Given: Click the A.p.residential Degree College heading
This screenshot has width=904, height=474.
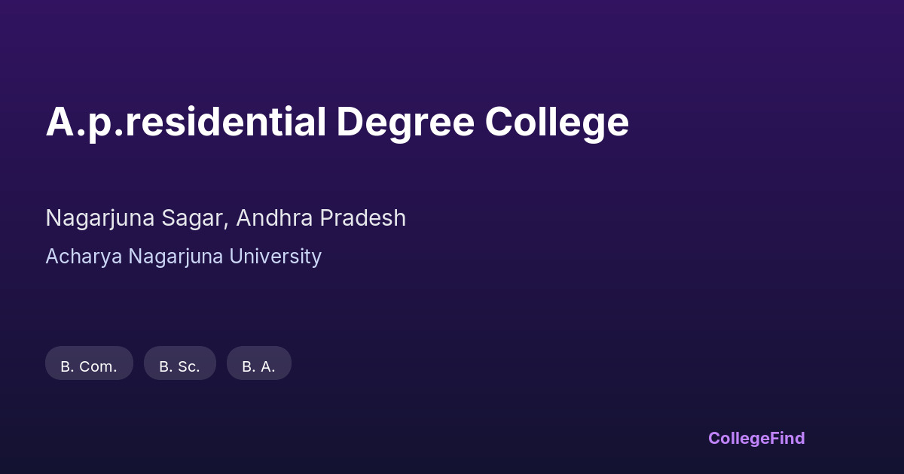Looking at the screenshot, I should pyautogui.click(x=337, y=122).
